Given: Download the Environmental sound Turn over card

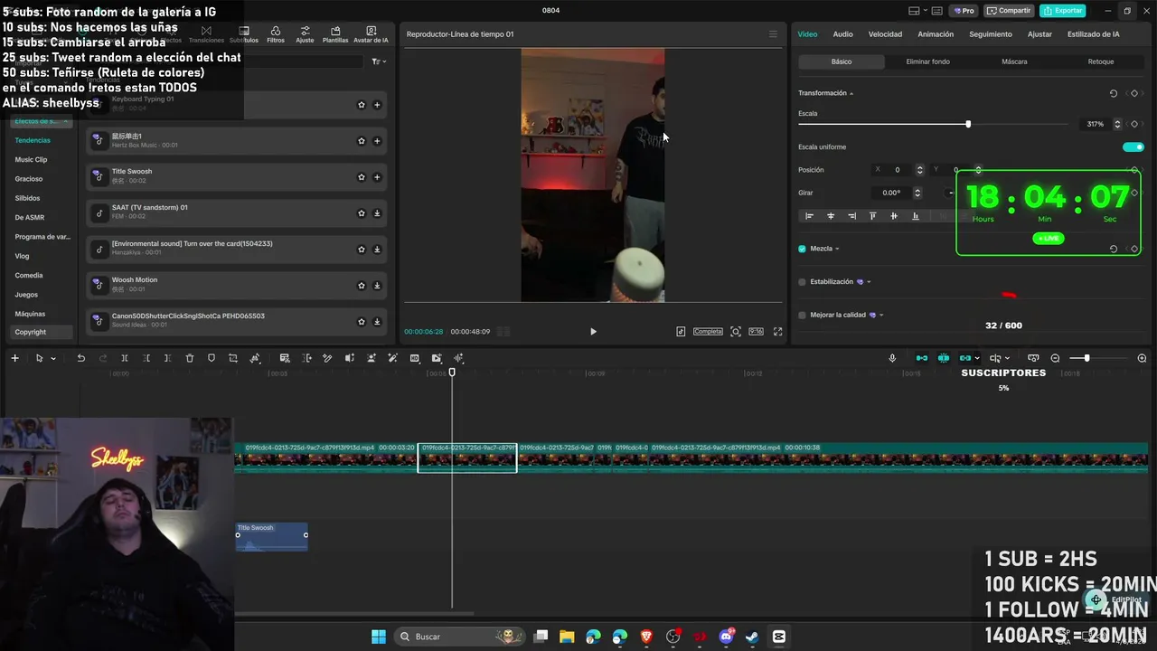Looking at the screenshot, I should [x=377, y=250].
